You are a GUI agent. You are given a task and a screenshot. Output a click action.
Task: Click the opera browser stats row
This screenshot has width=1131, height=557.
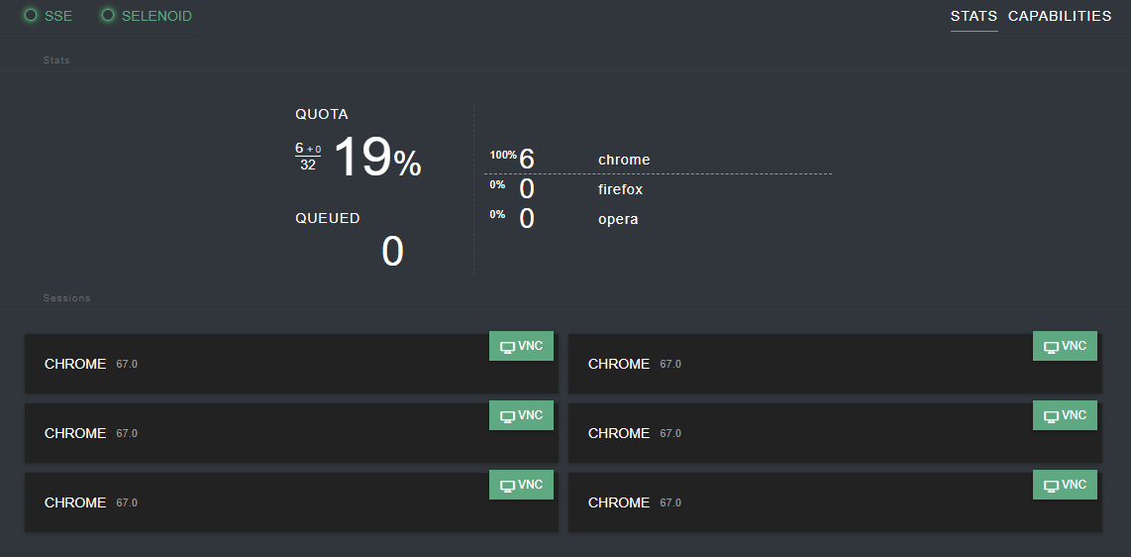point(658,219)
